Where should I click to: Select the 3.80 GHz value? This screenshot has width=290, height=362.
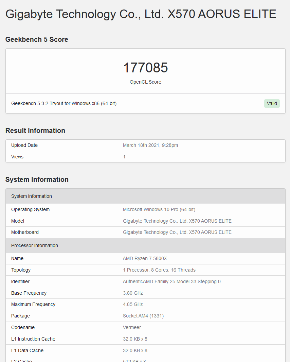coord(133,293)
